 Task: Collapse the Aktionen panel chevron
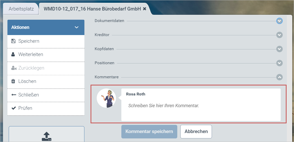click(x=76, y=27)
